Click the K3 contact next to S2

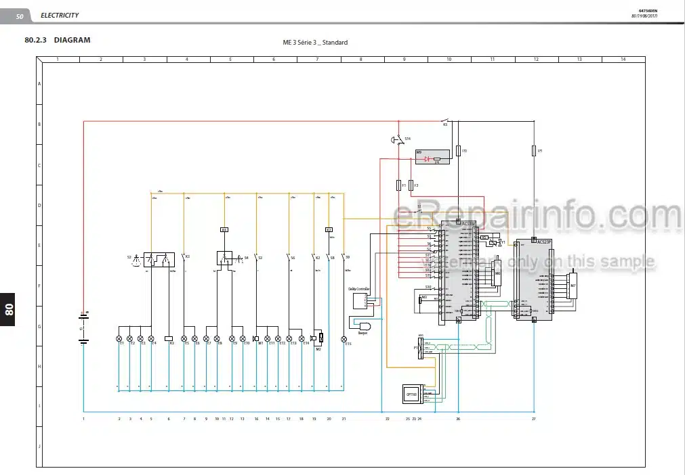pos(184,257)
